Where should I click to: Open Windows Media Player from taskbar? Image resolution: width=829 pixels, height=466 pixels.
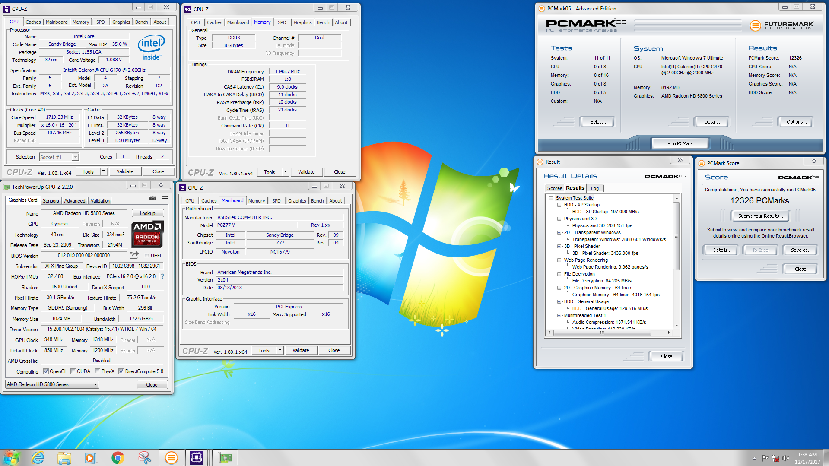tap(90, 458)
